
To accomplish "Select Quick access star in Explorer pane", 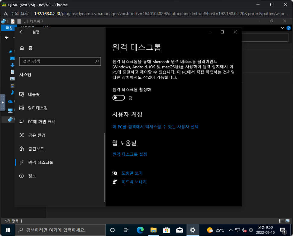I will pyautogui.click(x=11, y=51).
